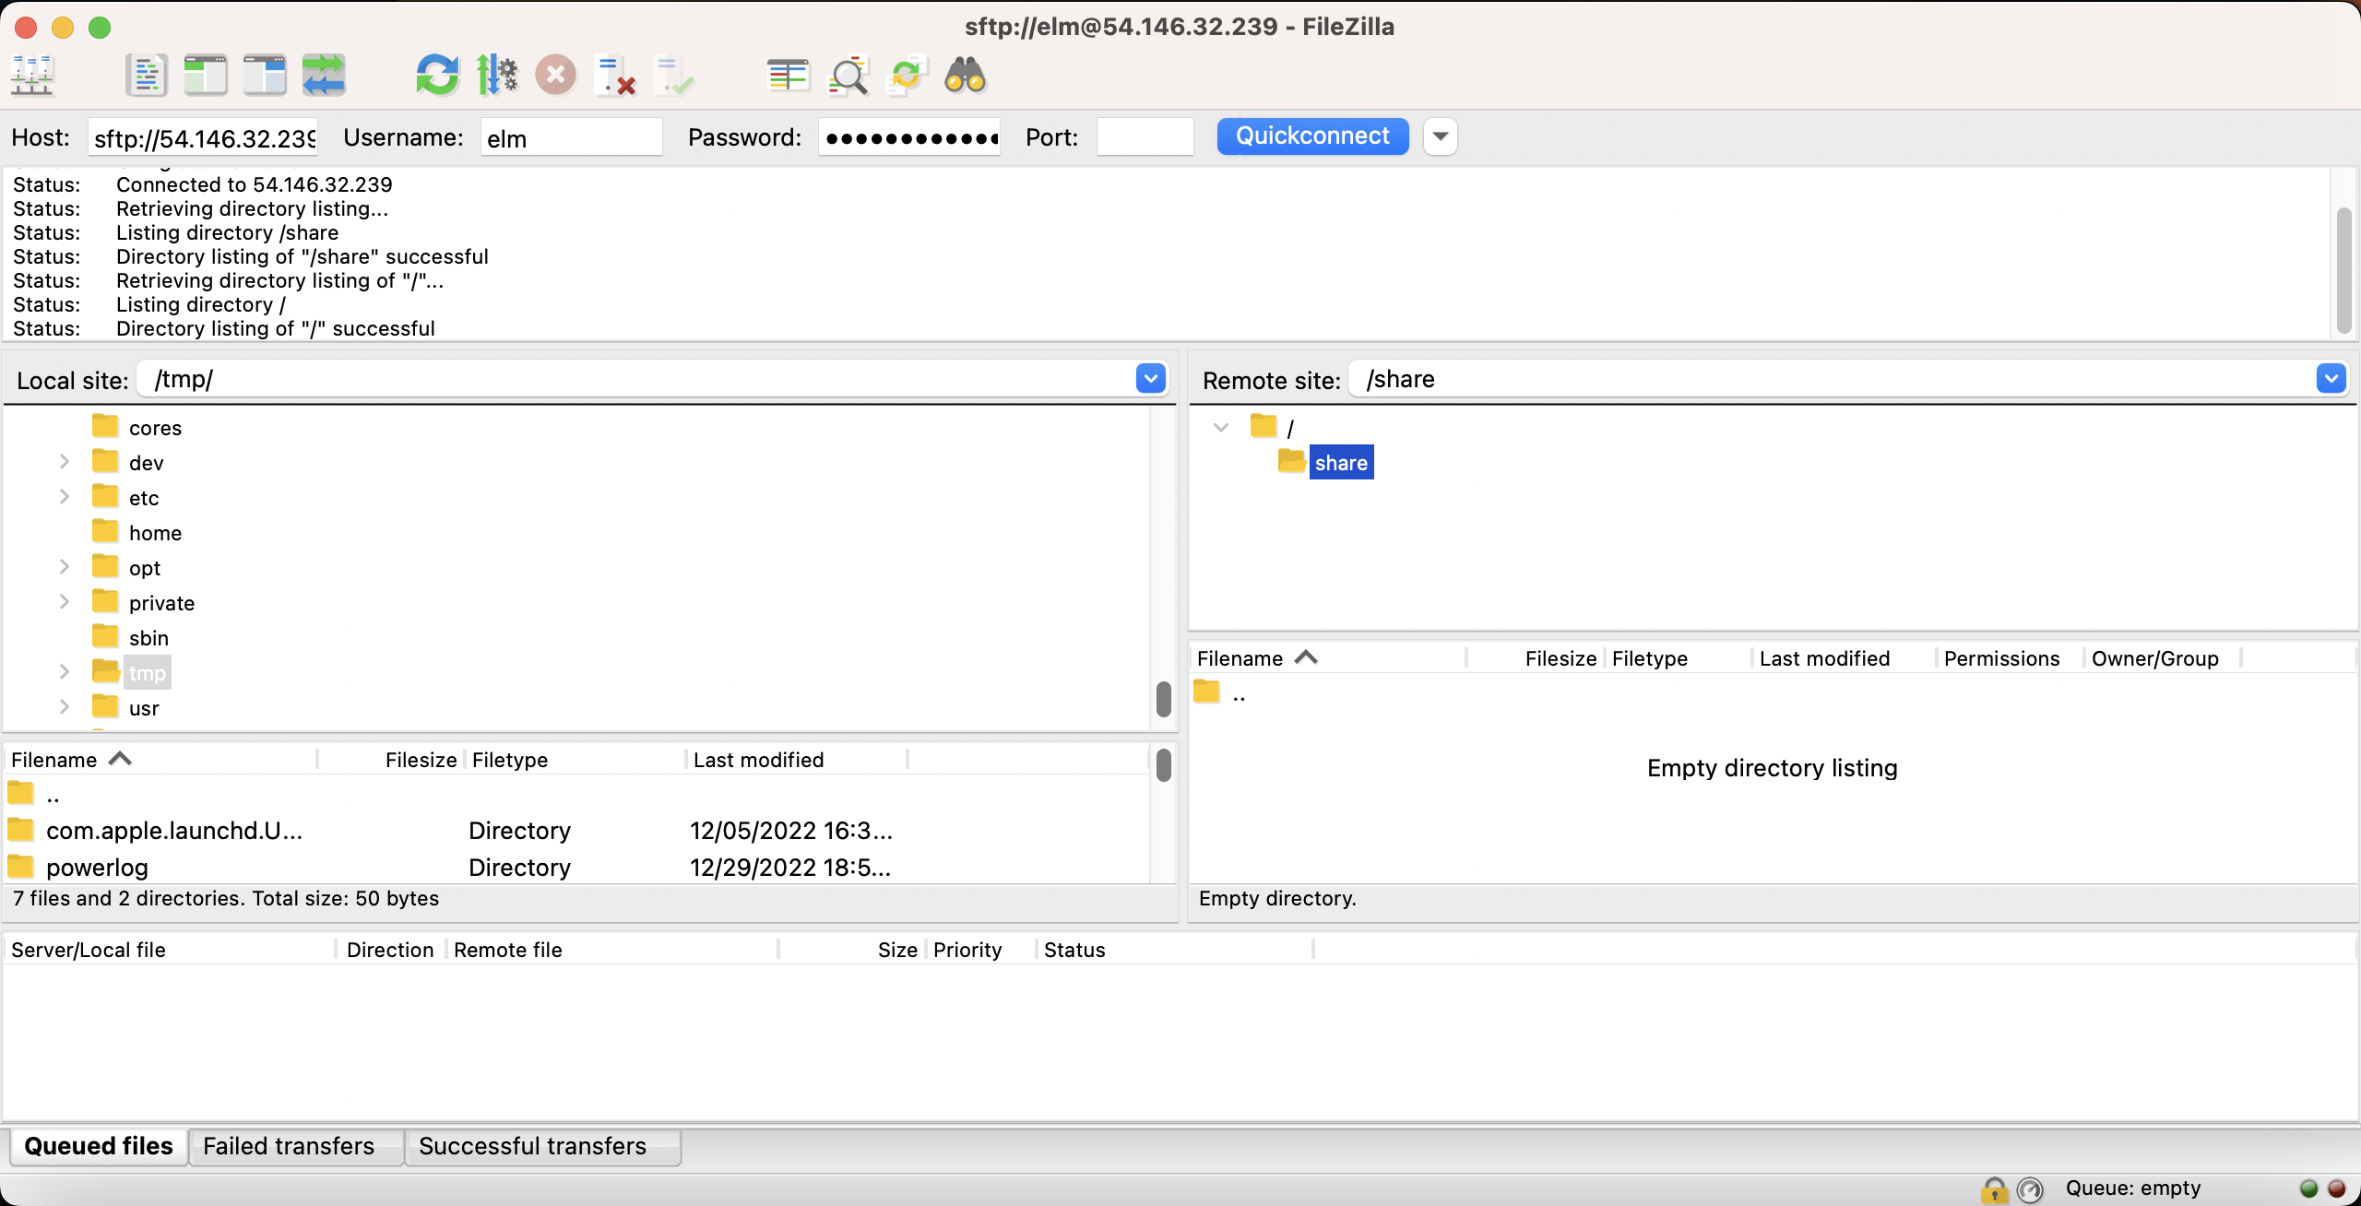2361x1206 pixels.
Task: Sort local files by Filename column
Action: click(x=160, y=760)
